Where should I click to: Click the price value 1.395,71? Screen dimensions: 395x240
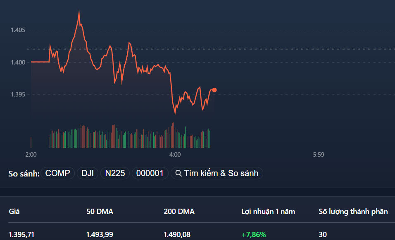click(x=21, y=235)
